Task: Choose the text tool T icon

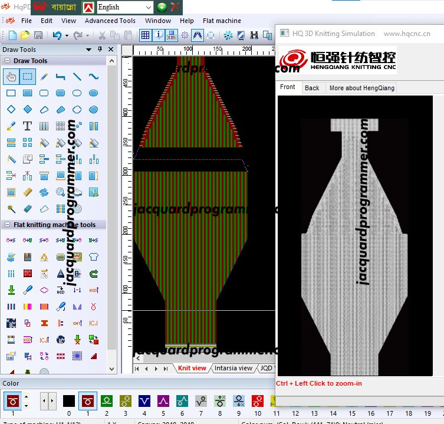Action: tap(27, 126)
